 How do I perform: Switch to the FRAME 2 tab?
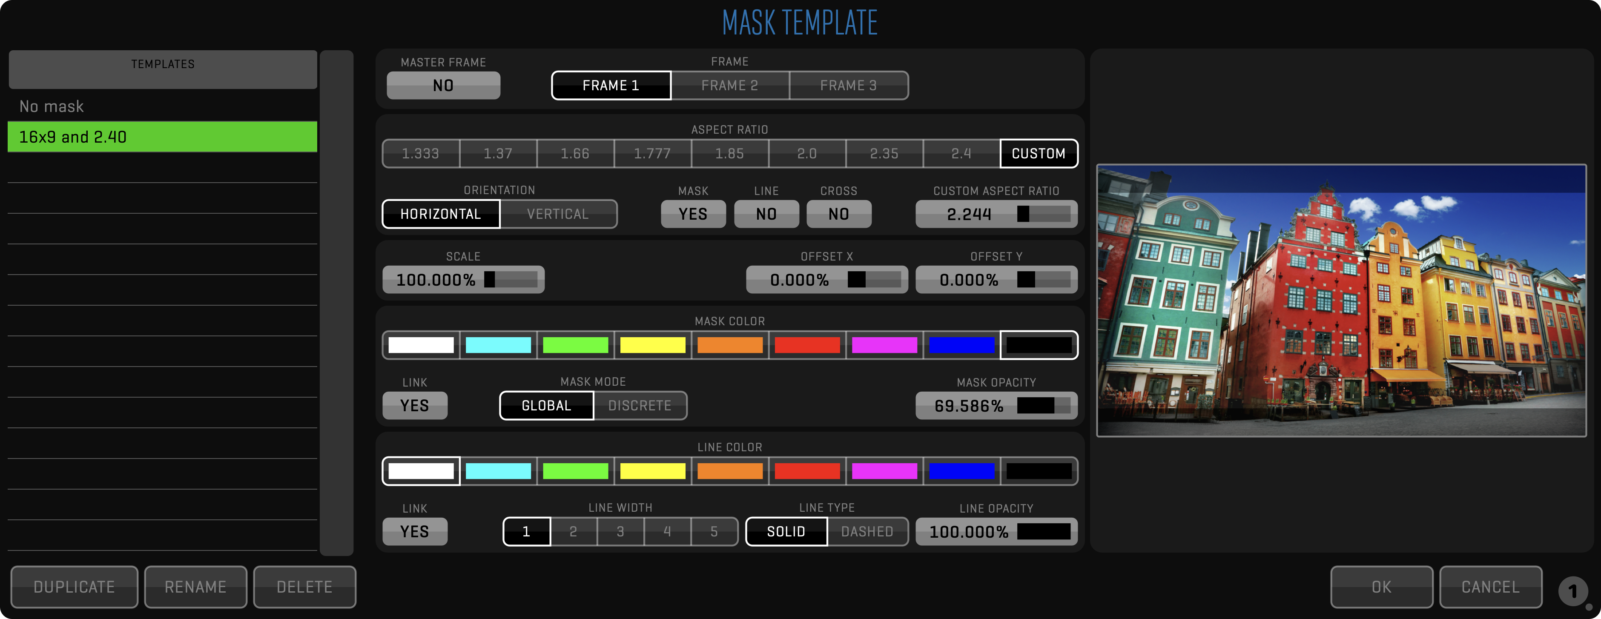point(730,85)
